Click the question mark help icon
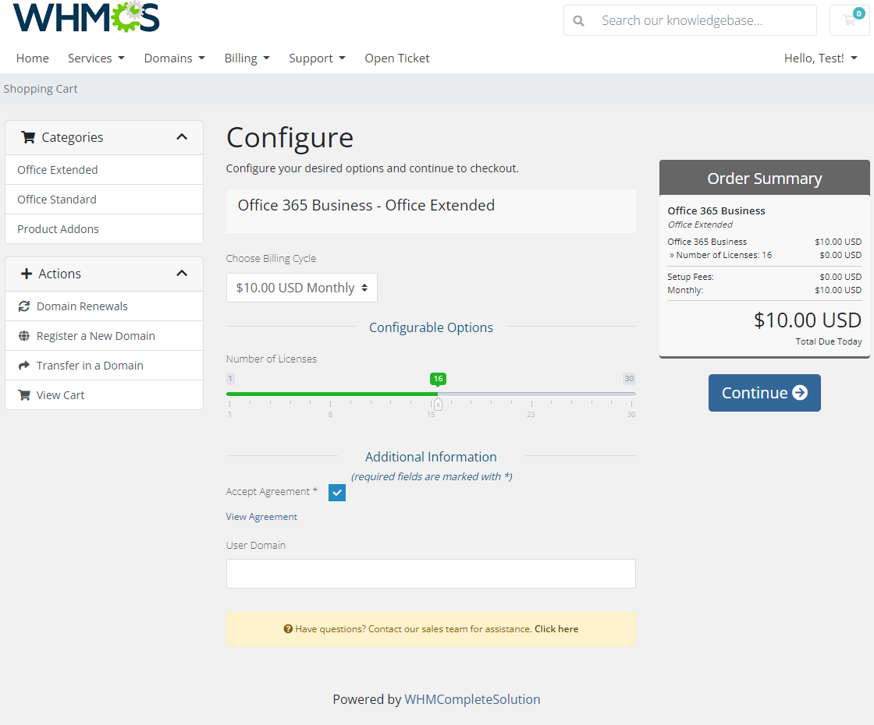Screen dimensions: 874x725 [288, 628]
